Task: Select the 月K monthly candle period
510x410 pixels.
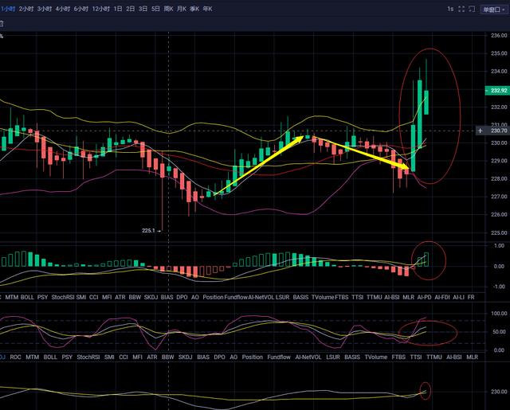Action: point(182,9)
